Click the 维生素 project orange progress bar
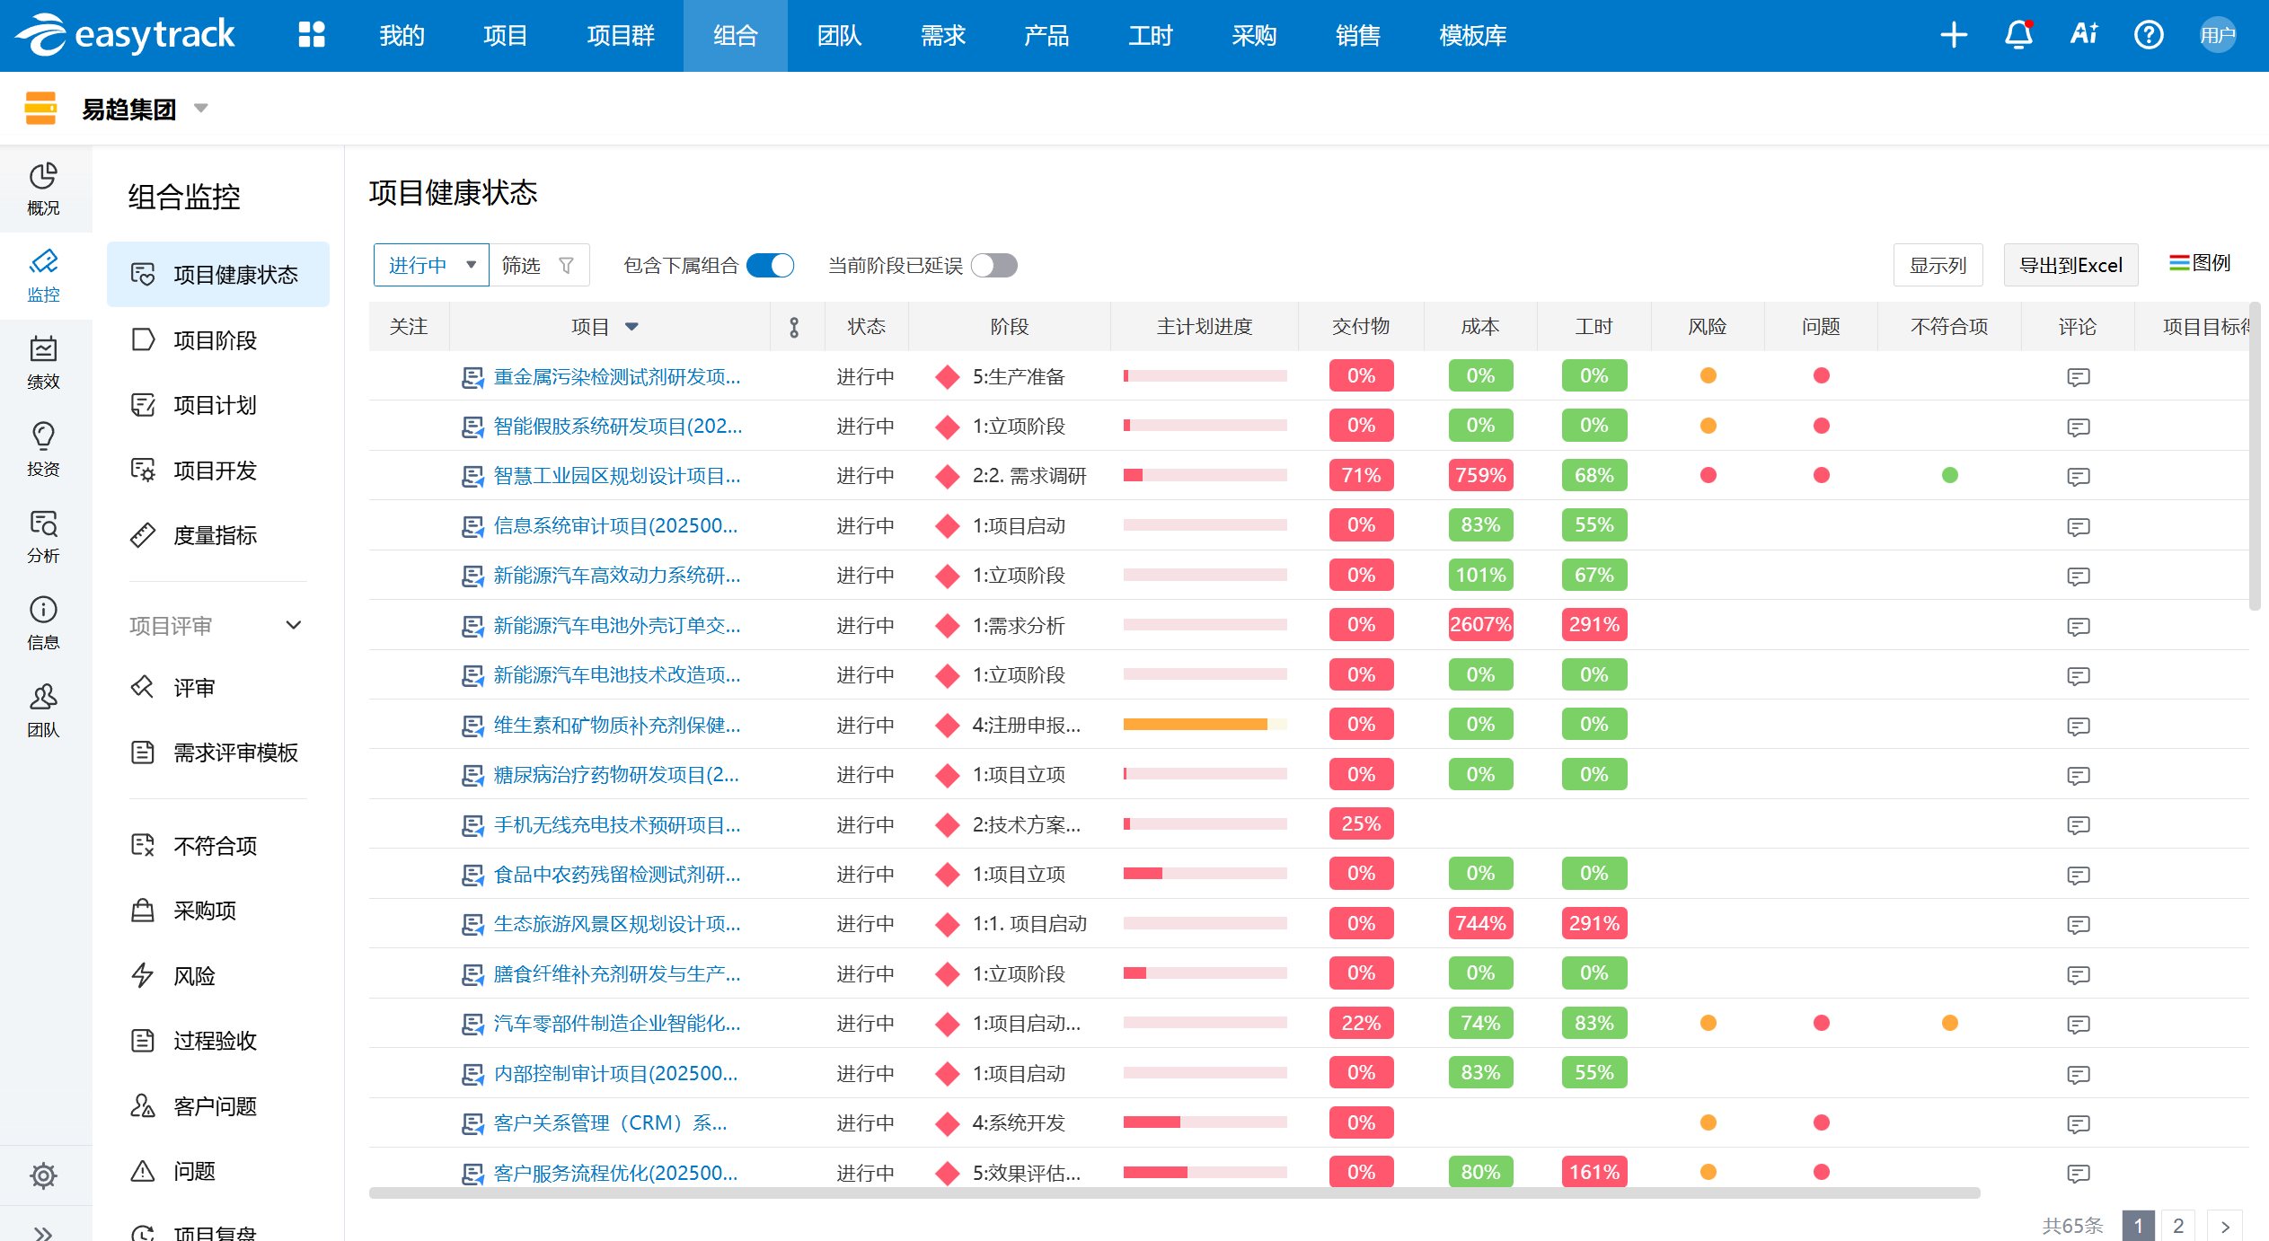This screenshot has width=2269, height=1241. click(1195, 725)
